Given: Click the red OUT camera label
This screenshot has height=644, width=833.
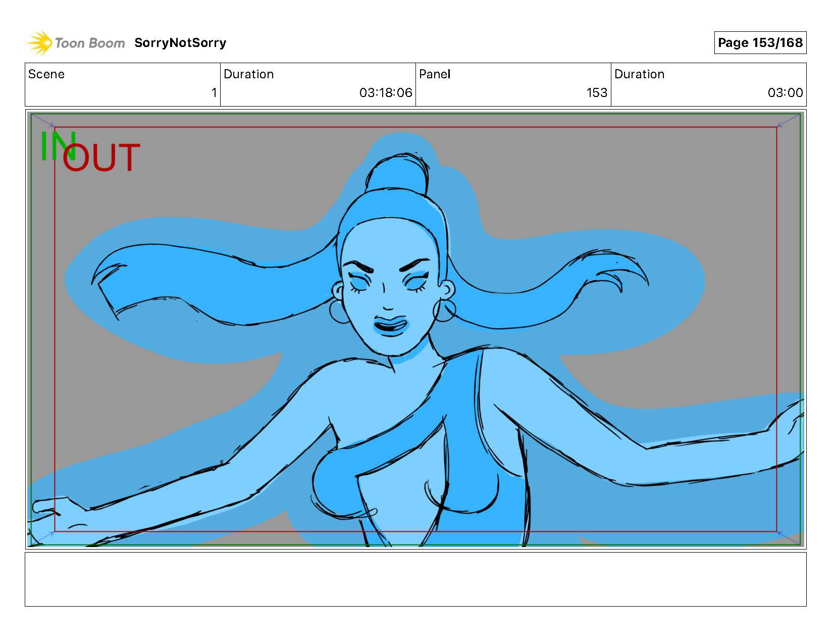Looking at the screenshot, I should (x=101, y=158).
